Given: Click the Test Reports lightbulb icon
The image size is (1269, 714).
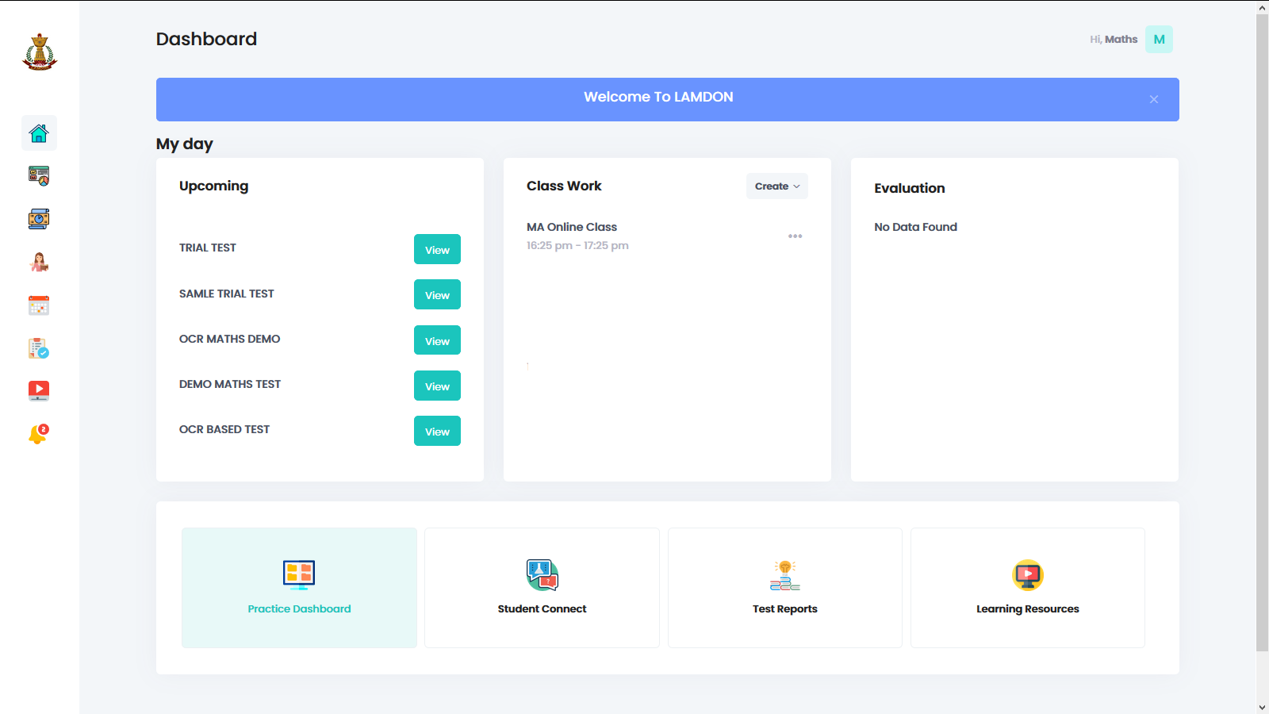Looking at the screenshot, I should coord(785,575).
